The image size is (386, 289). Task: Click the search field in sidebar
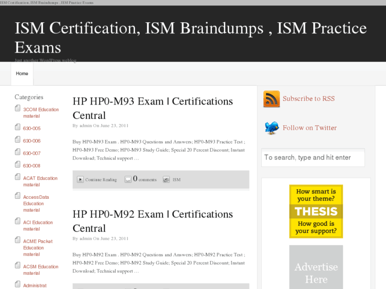pyautogui.click(x=313, y=157)
